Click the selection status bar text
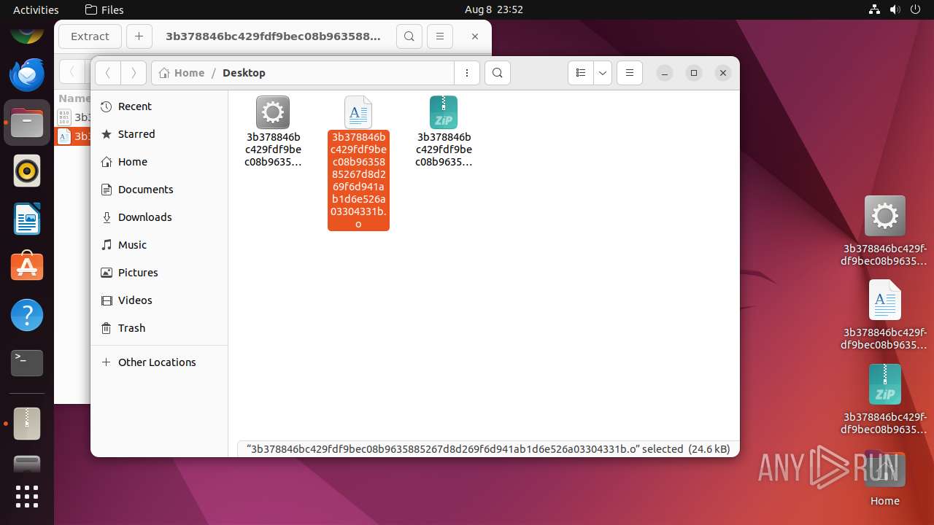Viewport: 934px width, 525px height. coord(488,449)
